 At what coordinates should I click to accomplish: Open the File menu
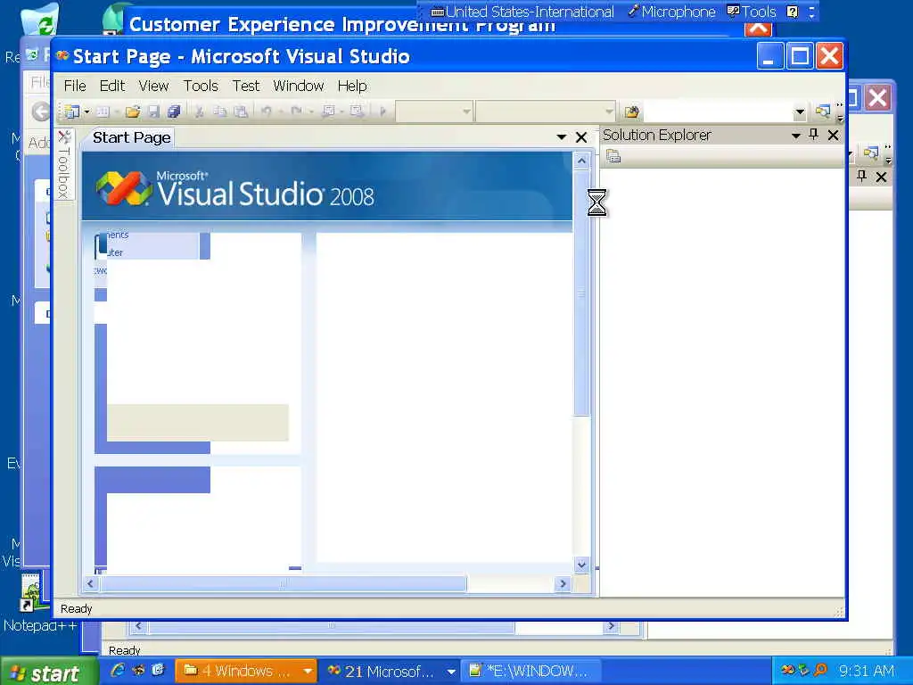click(75, 87)
